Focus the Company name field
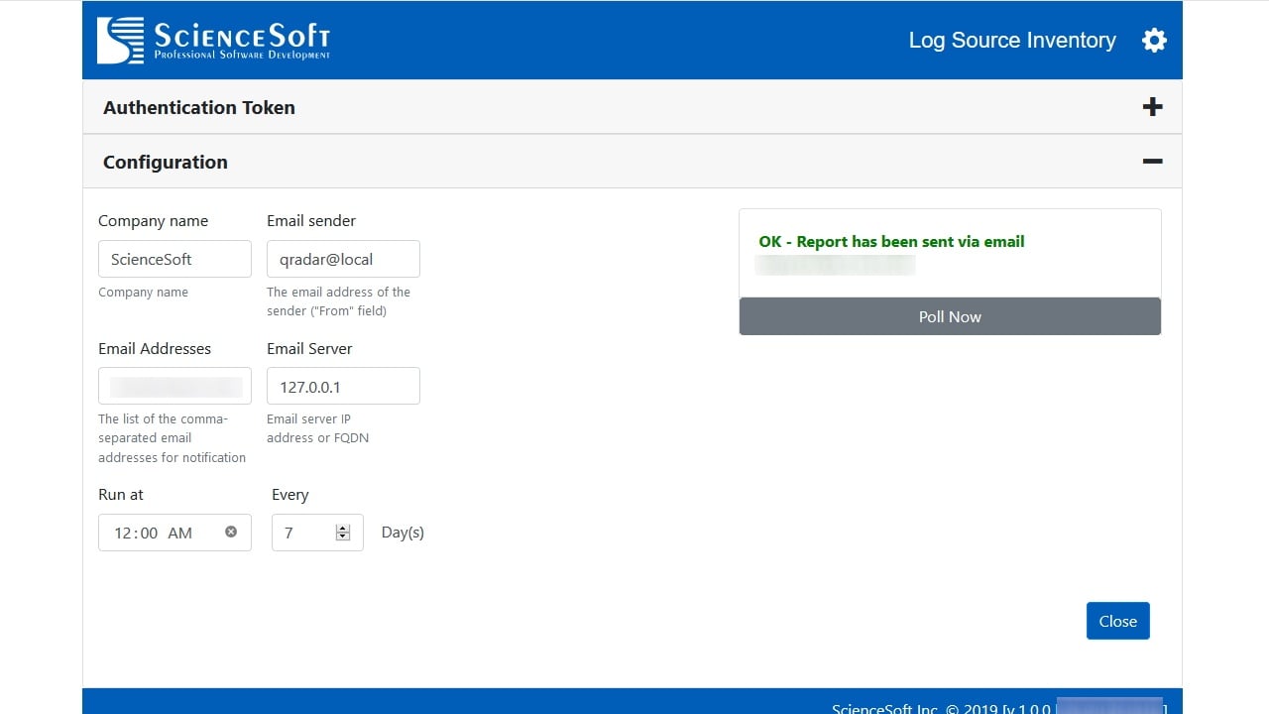The image size is (1269, 714). tap(174, 259)
